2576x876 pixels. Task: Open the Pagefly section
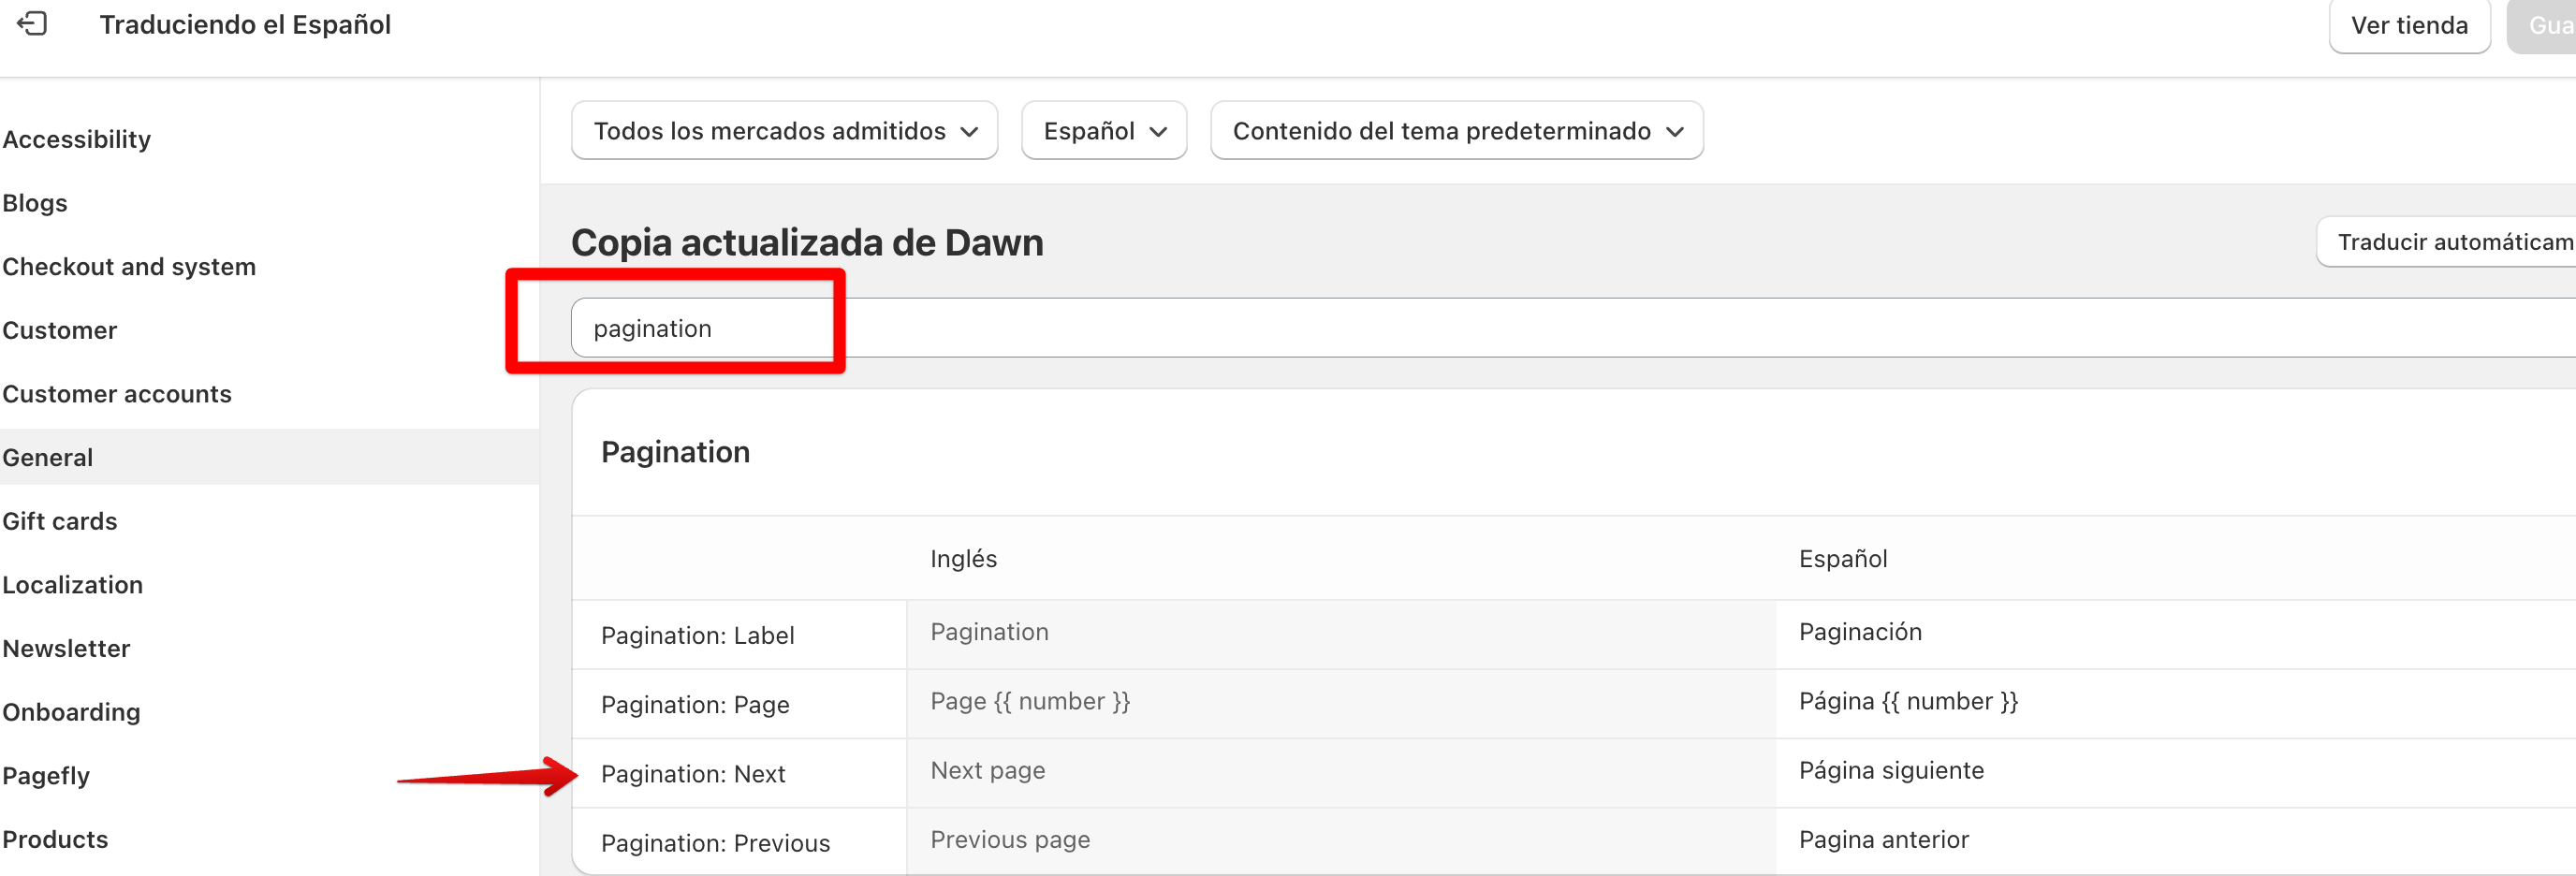click(46, 776)
